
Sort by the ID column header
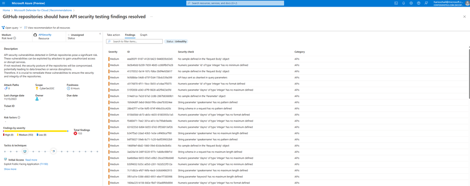click(128, 52)
